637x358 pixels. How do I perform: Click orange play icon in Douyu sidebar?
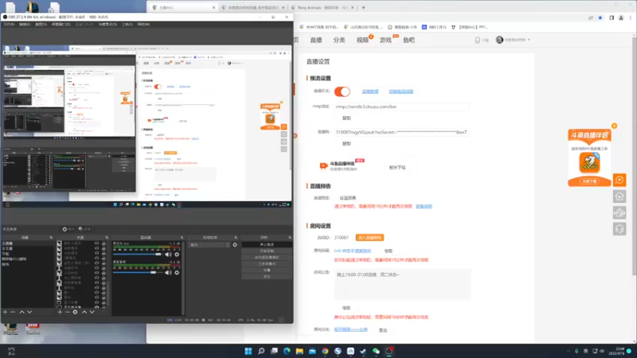pyautogui.click(x=619, y=180)
